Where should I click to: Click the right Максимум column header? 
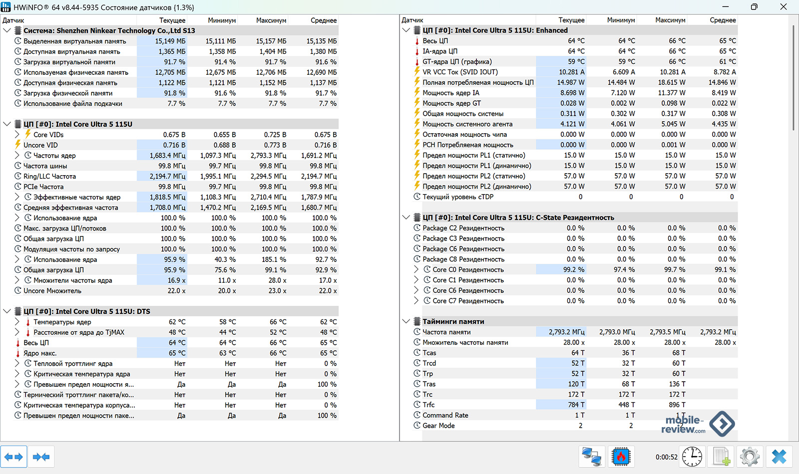(x=670, y=20)
